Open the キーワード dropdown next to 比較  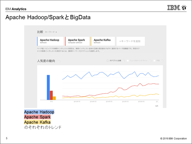51,32
